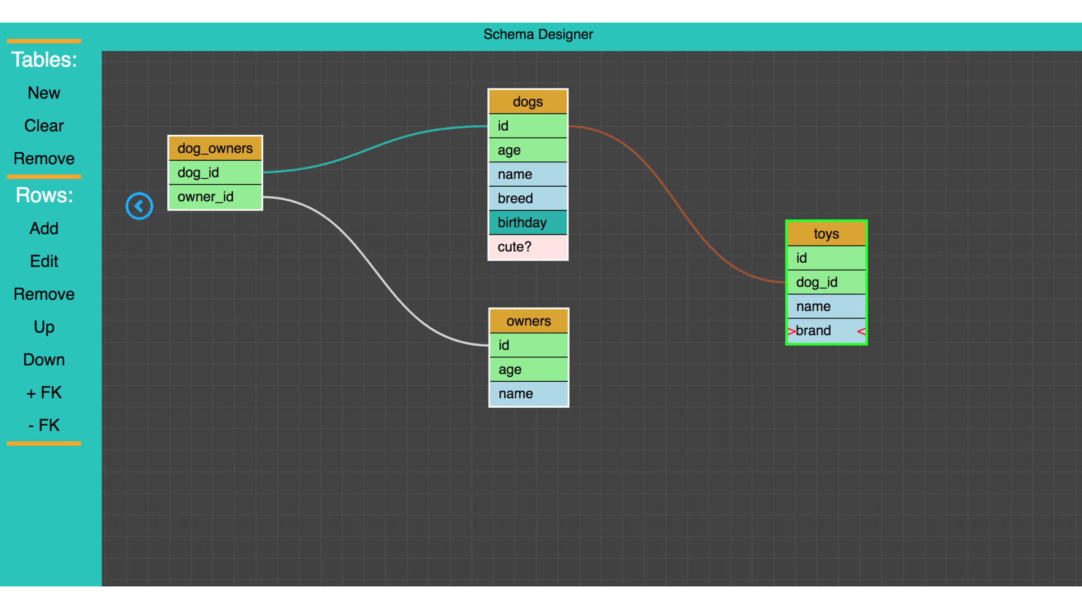Click the blue collapse chevron icon
The width and height of the screenshot is (1082, 609).
(x=139, y=206)
